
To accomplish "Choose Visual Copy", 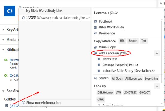I will pos(107,47).
